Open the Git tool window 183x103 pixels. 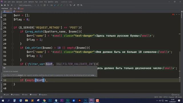[x=6, y=95]
